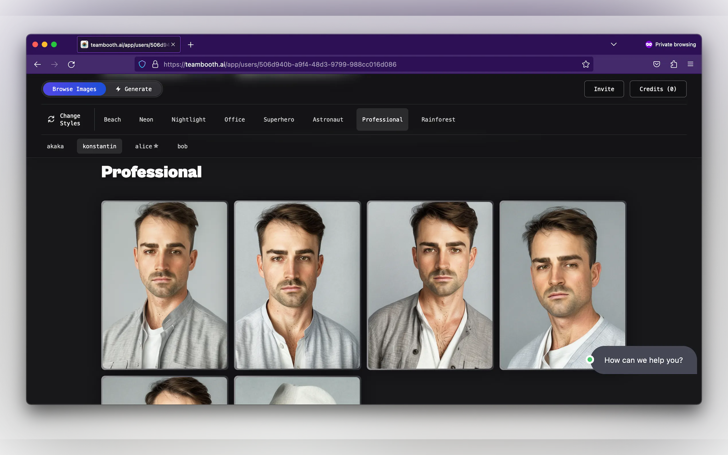Expand the list all tabs chevron
Screen dimensions: 728x455
point(613,44)
